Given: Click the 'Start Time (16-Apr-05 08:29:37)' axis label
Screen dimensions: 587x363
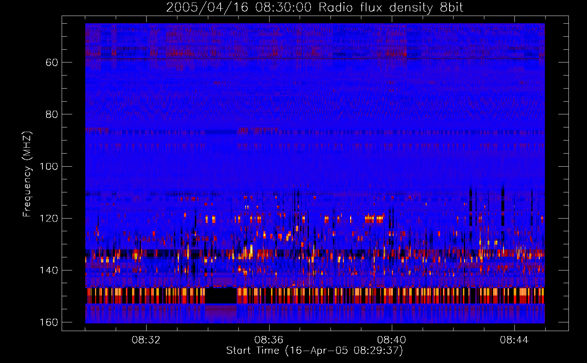Looking at the screenshot, I should click(x=315, y=351).
